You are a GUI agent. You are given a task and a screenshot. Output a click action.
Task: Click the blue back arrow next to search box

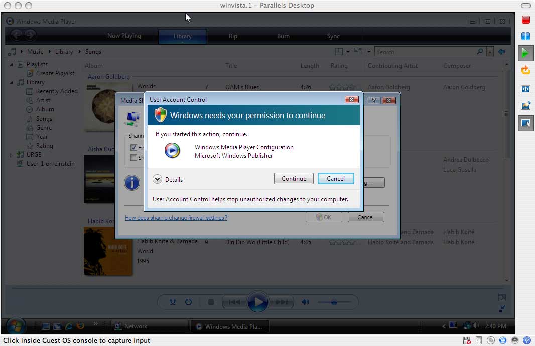(x=501, y=52)
